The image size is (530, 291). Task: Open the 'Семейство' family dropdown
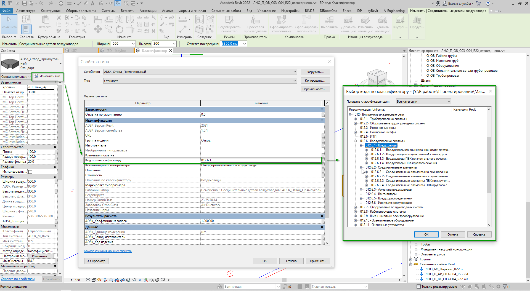200,72
